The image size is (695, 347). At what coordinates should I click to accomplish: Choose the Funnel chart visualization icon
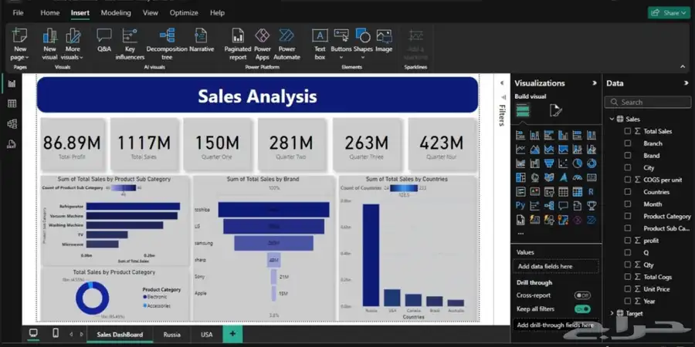point(549,163)
